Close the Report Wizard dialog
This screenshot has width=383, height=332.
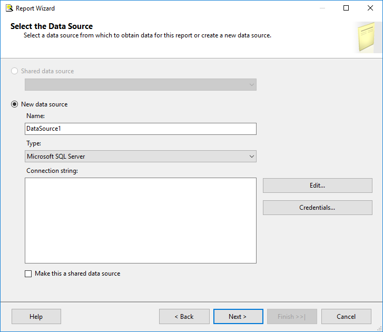tap(370, 8)
